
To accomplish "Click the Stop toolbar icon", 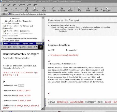I will [x=27, y=9].
